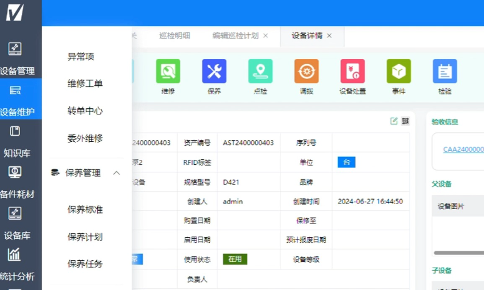The height and width of the screenshot is (290, 484).
Task: Open the 保养 maintenance wrench icon
Action: point(214,72)
